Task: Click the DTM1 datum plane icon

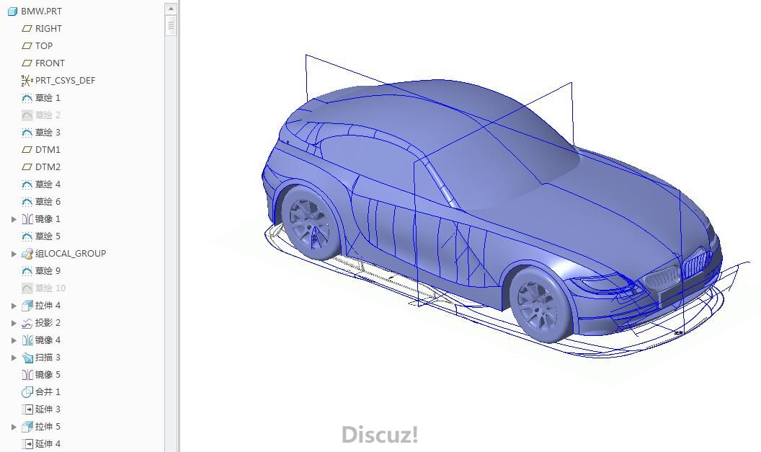Action: click(x=27, y=149)
